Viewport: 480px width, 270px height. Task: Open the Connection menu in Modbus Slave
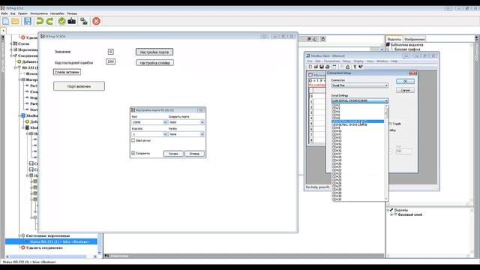pyautogui.click(x=331, y=61)
